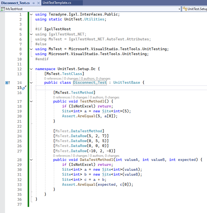This screenshot has width=207, height=213.
Task: Click IsNotExcel on line 18
Action: [x=82, y=106]
